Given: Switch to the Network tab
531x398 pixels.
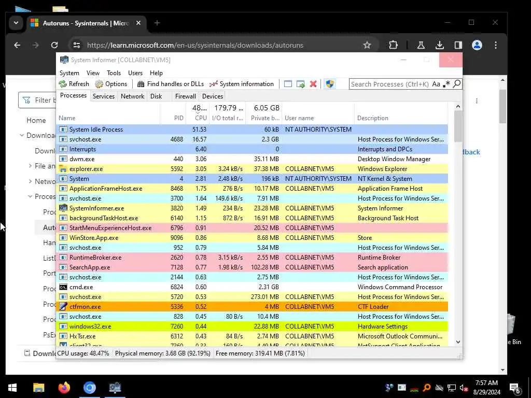Looking at the screenshot, I should click(132, 96).
